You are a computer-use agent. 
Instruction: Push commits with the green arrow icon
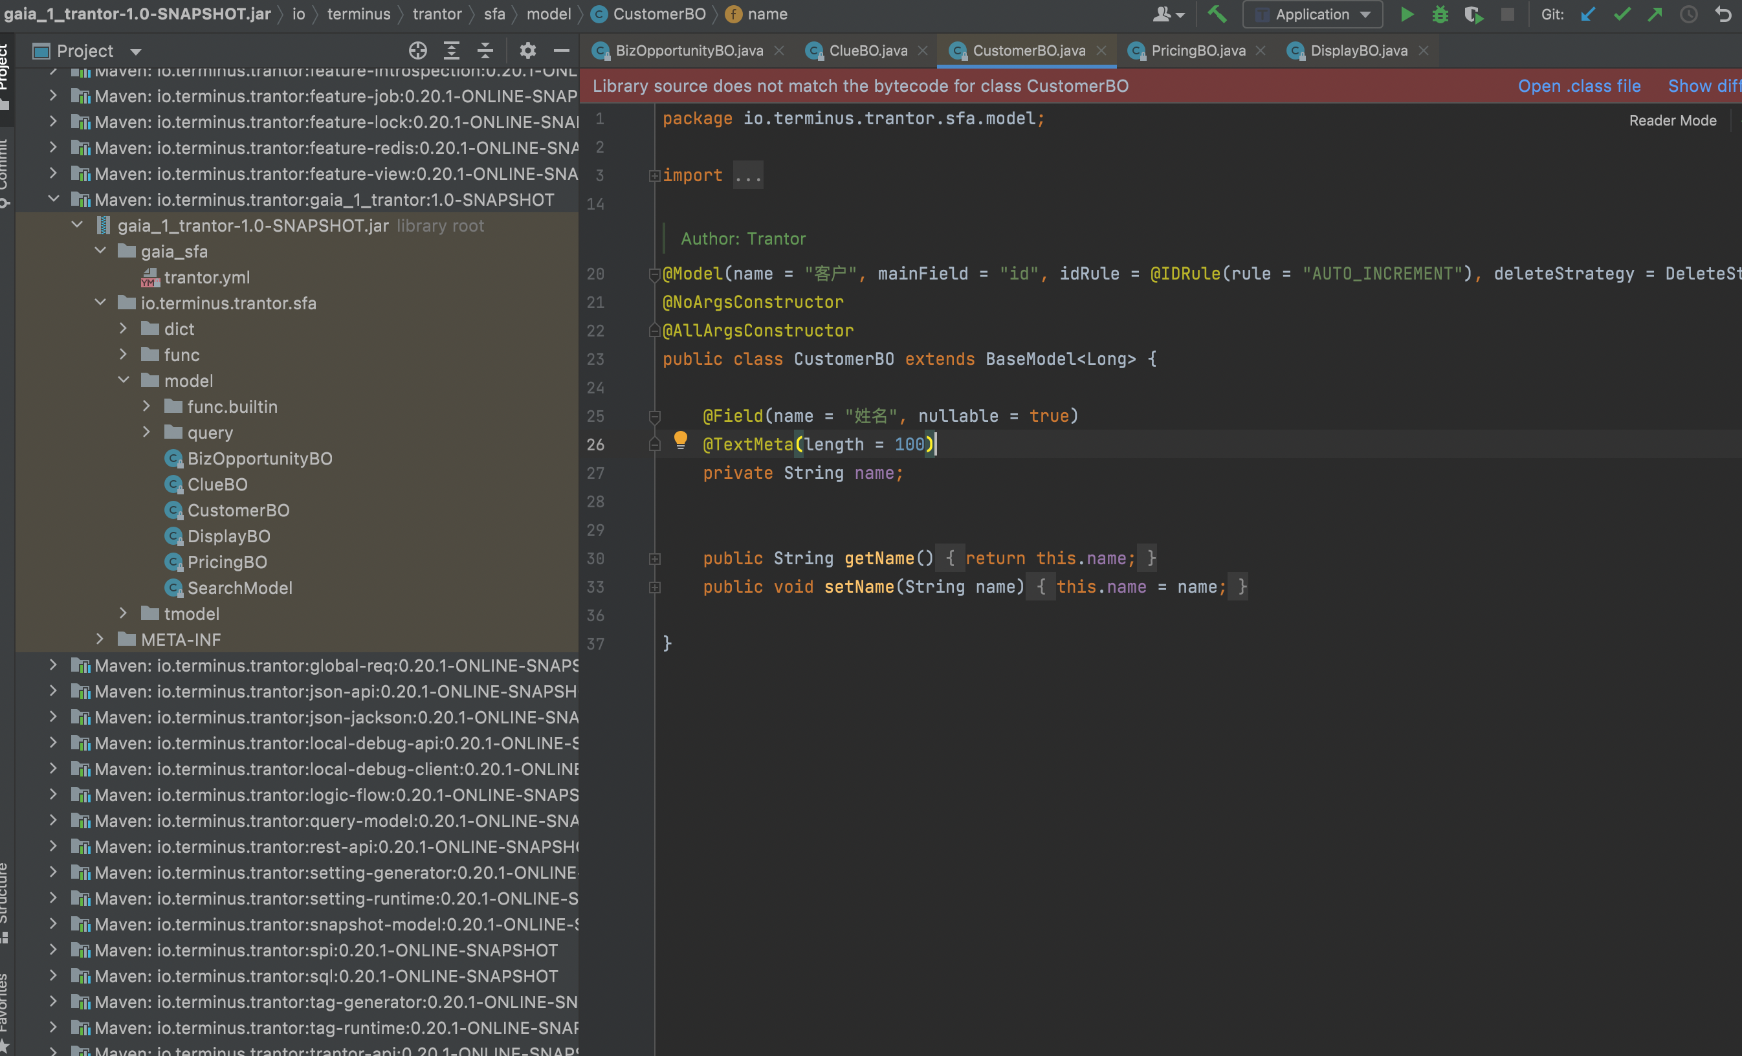coord(1655,14)
